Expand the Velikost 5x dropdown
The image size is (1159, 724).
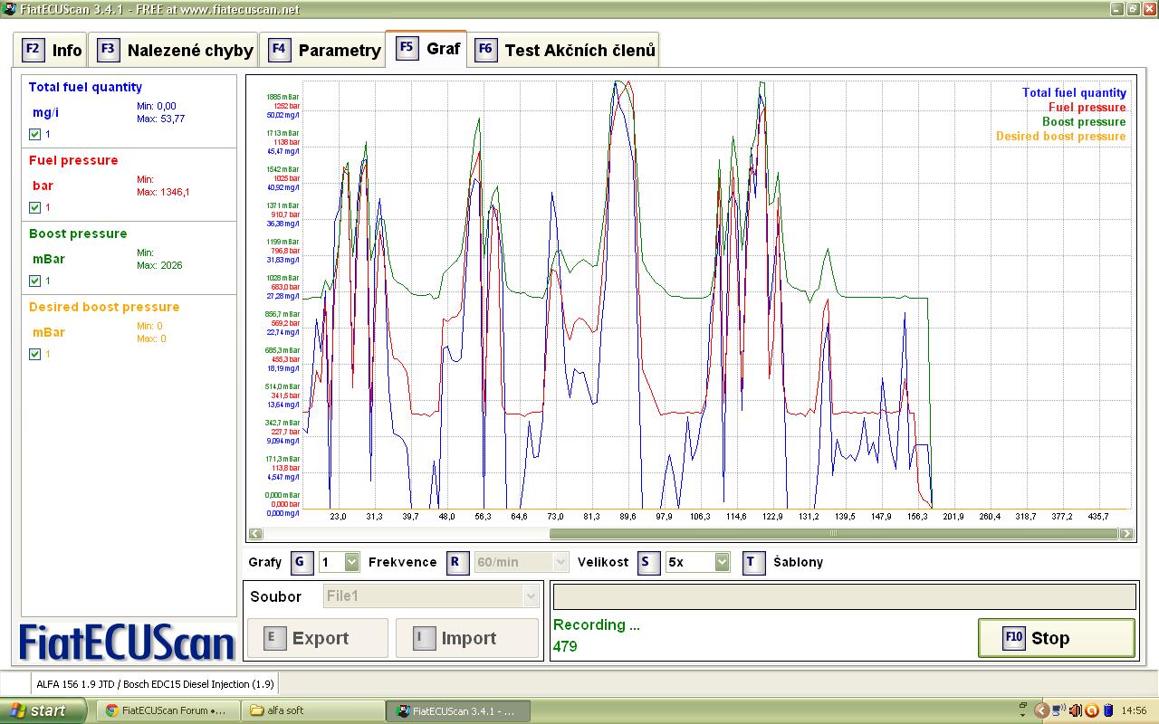[x=721, y=562]
